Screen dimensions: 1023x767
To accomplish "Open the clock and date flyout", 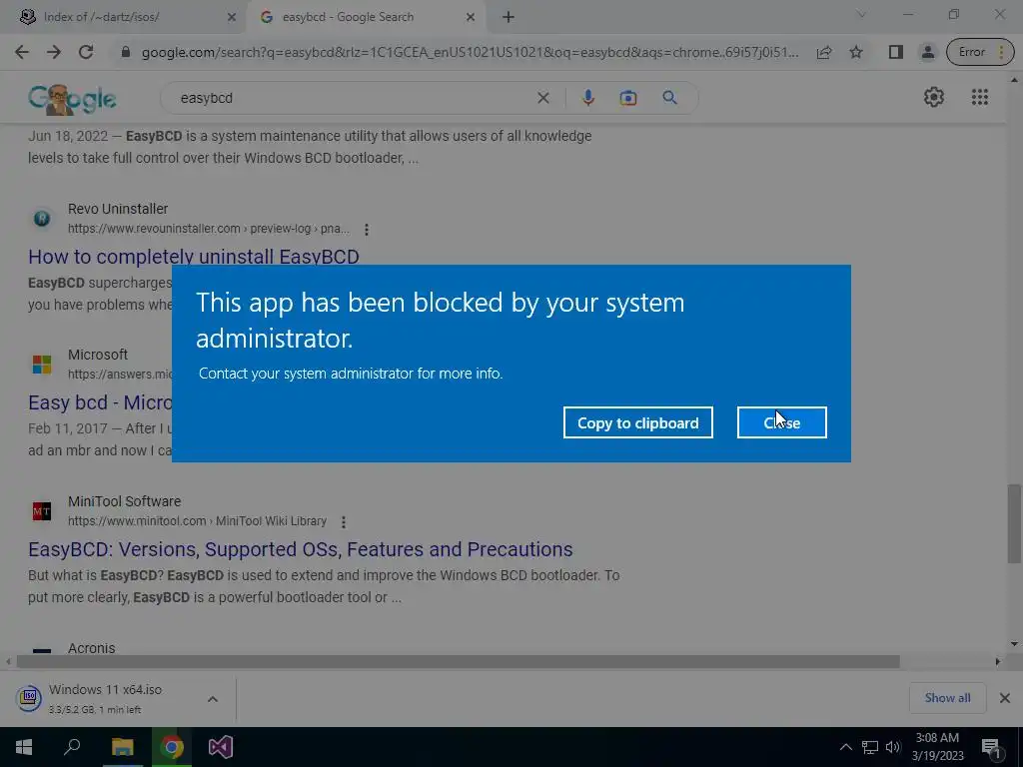I will point(937,747).
